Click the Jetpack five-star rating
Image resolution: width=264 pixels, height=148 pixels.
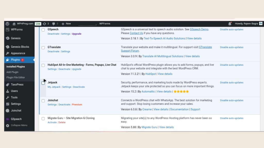[181, 91]
